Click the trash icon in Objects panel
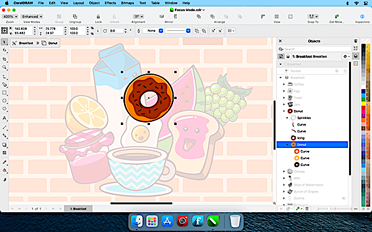The height and width of the screenshot is (232, 372). [x=307, y=209]
